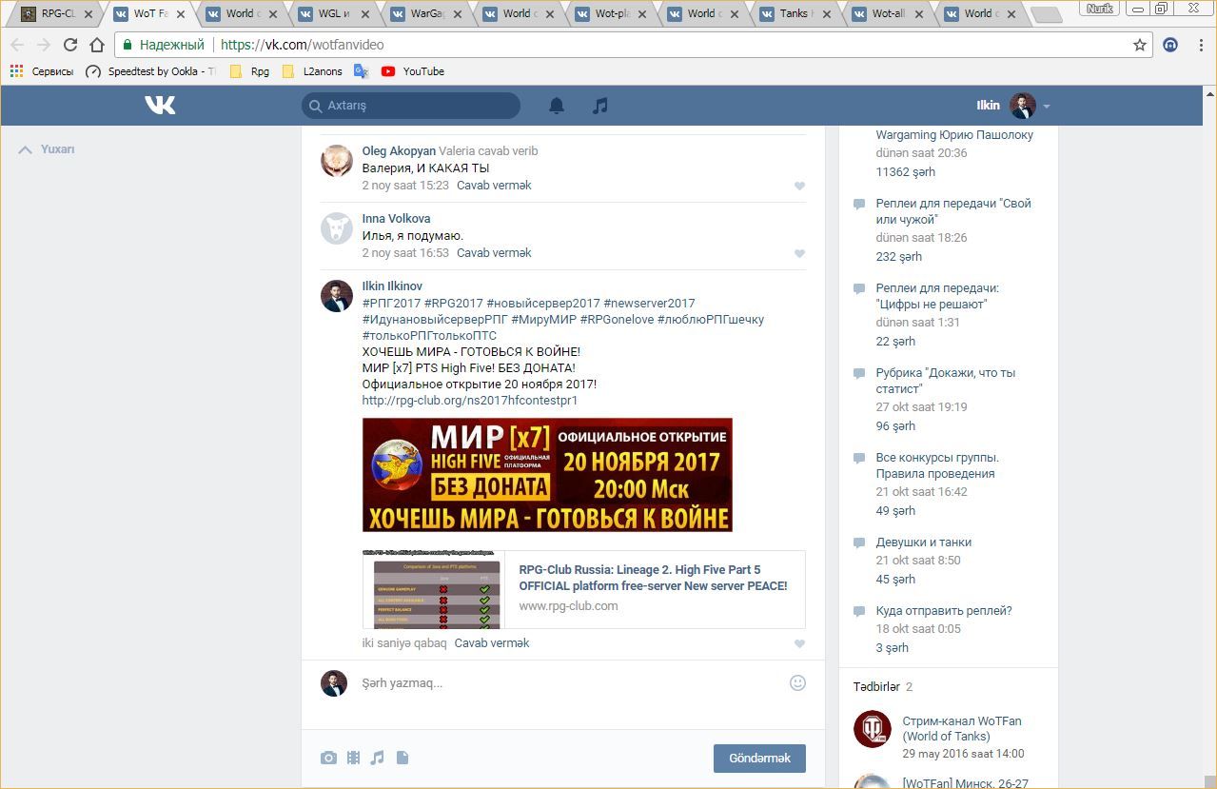Open the МИР x7 banner image
The width and height of the screenshot is (1217, 789).
[547, 474]
